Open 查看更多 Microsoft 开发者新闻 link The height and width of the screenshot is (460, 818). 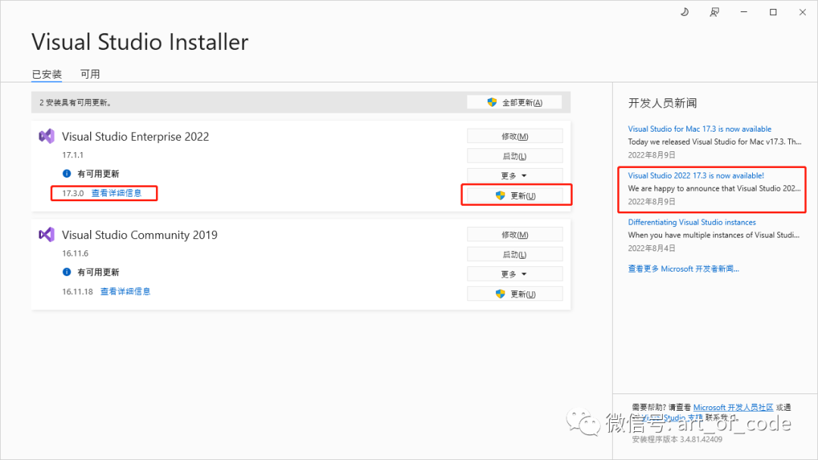pyautogui.click(x=683, y=269)
